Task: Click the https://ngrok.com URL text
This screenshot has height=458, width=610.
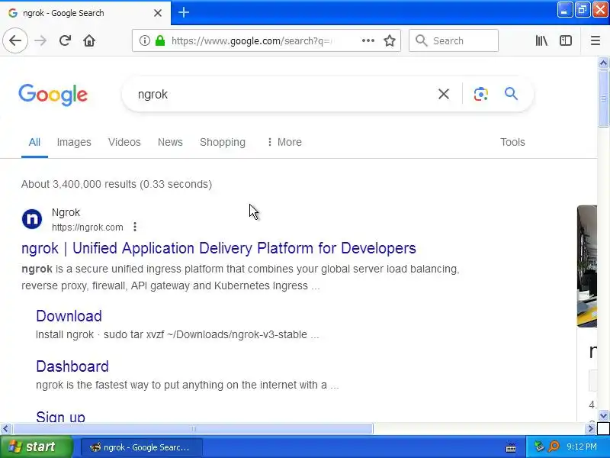Action: pos(88,227)
